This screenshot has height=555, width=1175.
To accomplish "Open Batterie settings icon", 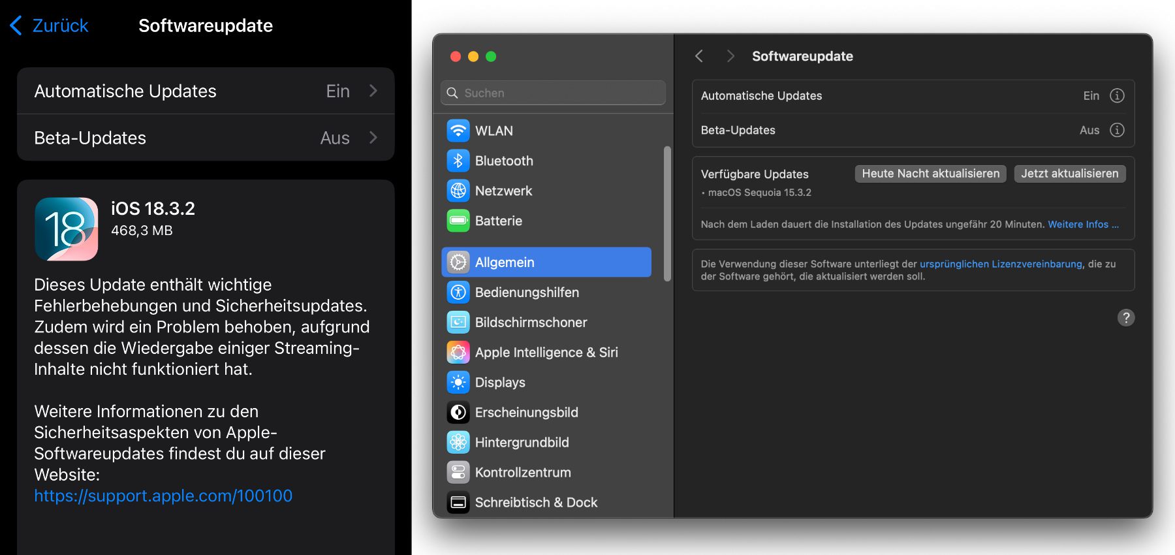I will coord(458,221).
